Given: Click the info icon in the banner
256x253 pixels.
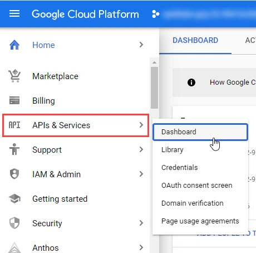Looking at the screenshot, I should click(x=191, y=82).
